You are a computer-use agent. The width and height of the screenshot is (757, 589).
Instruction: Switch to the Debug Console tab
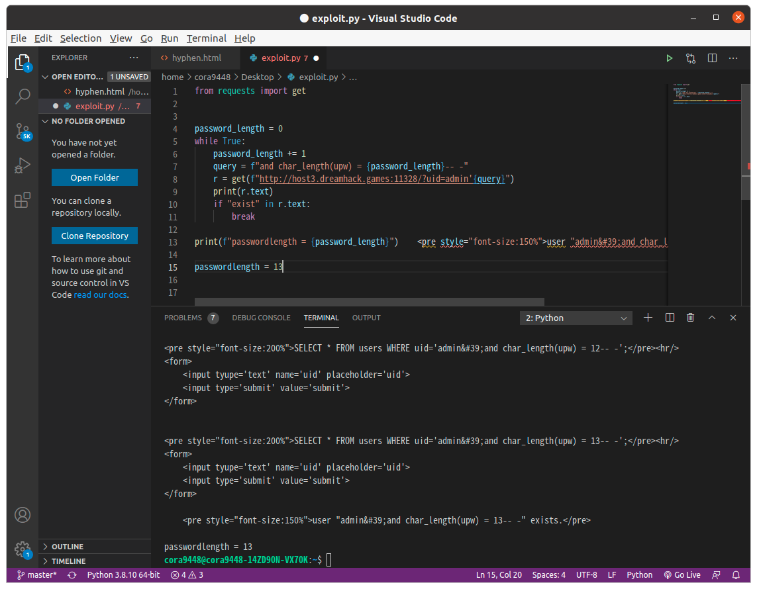click(261, 318)
